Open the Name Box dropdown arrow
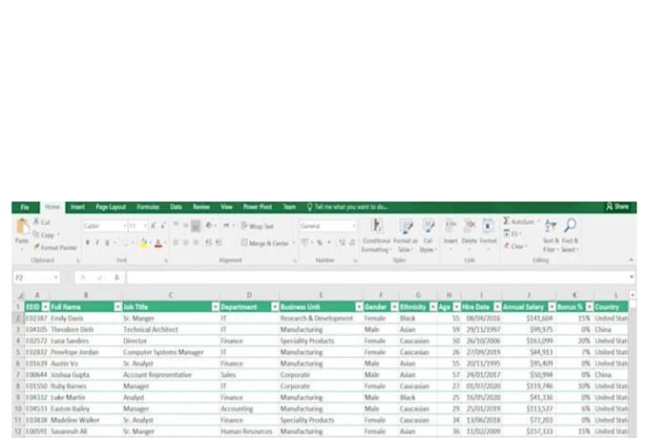The width and height of the screenshot is (649, 438). click(x=56, y=278)
